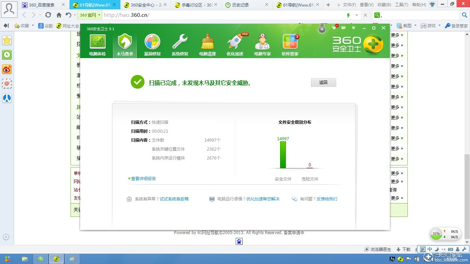Launch 优化加速 rocket tool
Viewport: 470px width, 264px height.
click(x=235, y=45)
